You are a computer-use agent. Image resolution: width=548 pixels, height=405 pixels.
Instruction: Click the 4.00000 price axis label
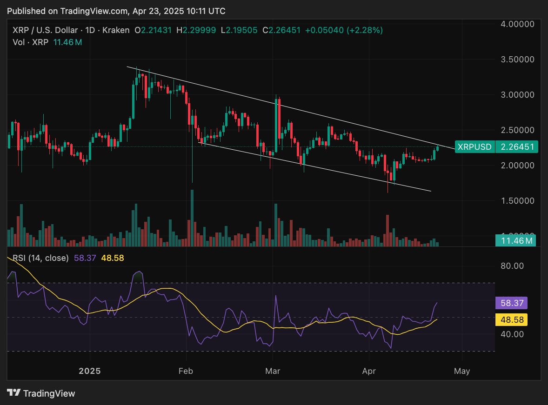pos(517,24)
